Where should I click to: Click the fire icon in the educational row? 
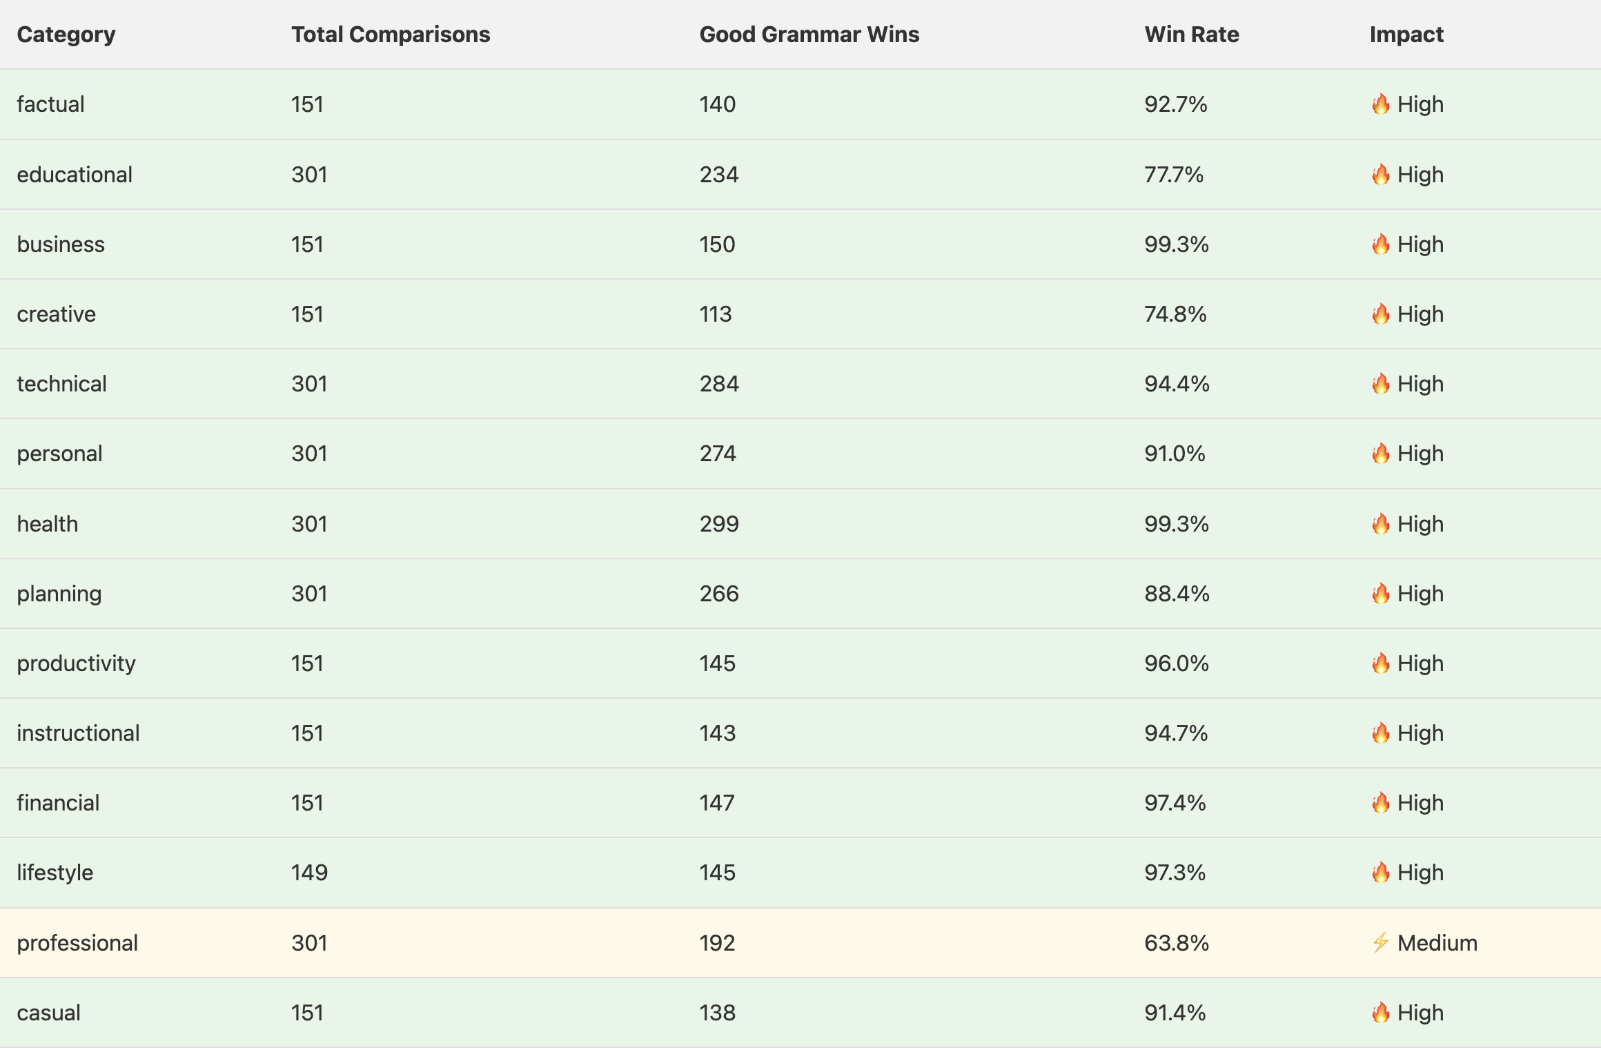tap(1380, 175)
